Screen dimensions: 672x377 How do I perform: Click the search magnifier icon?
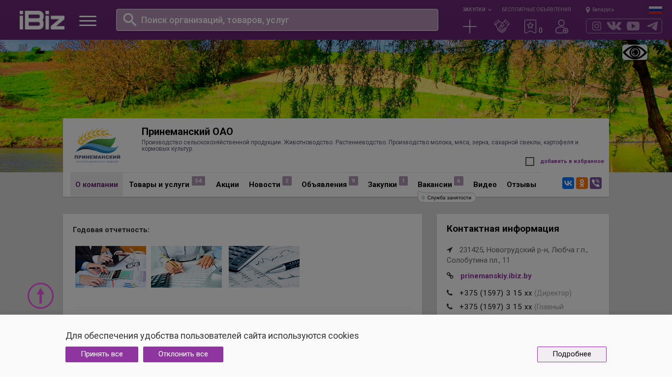[x=130, y=20]
